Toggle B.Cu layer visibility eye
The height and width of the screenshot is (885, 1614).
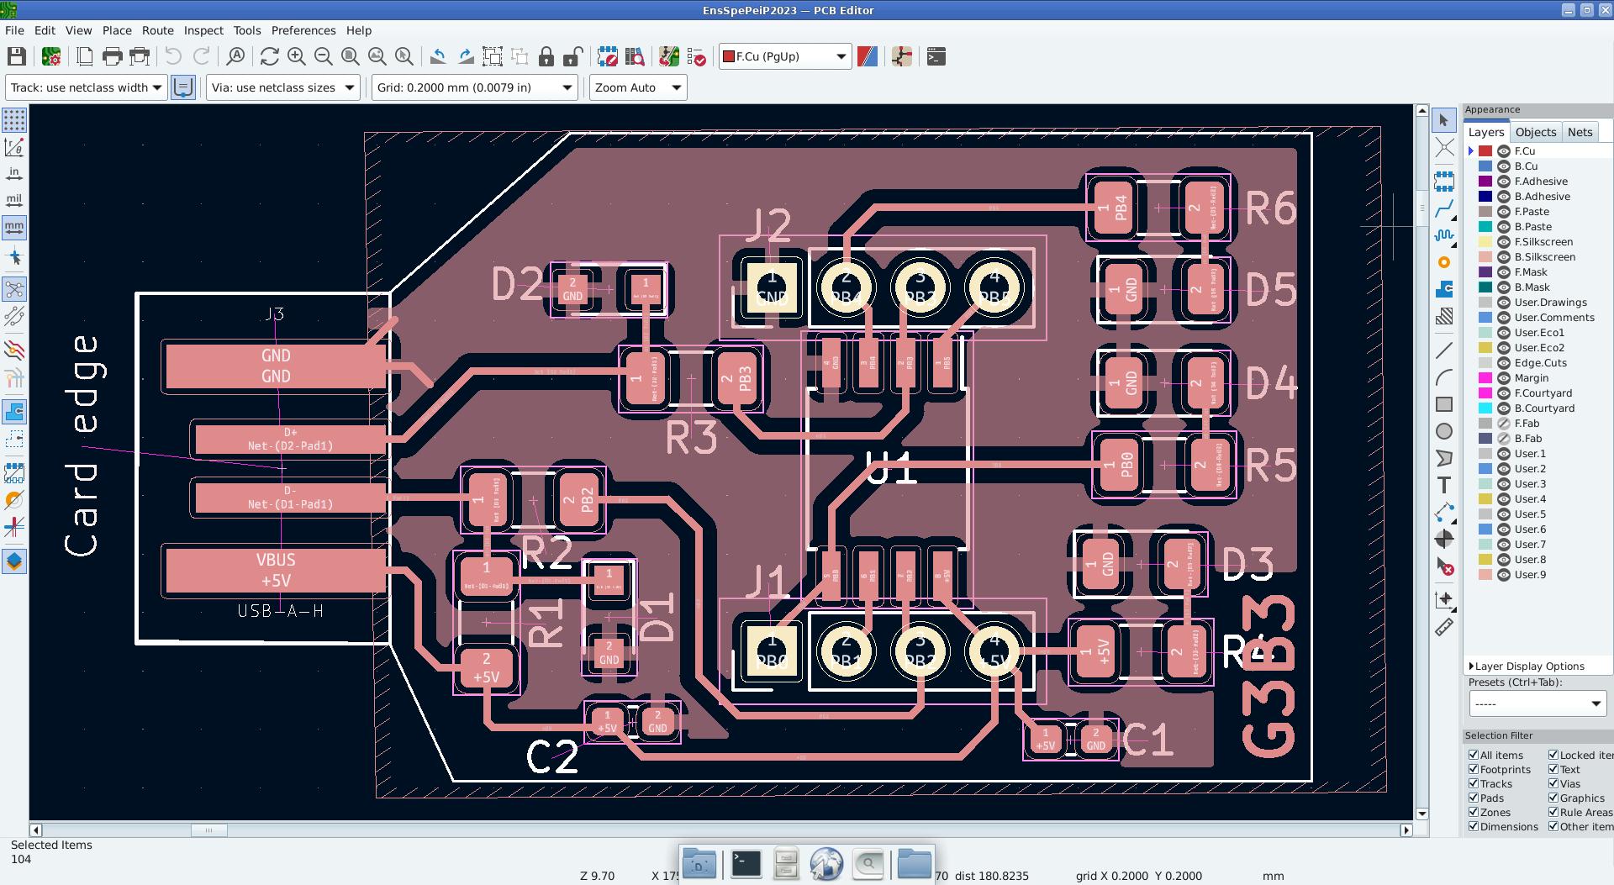point(1504,166)
